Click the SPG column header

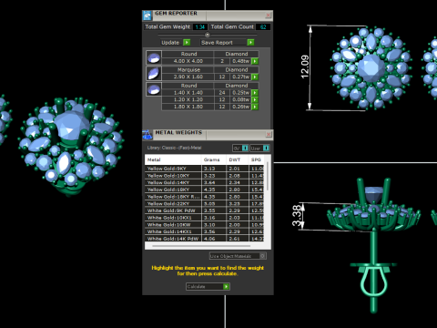[256, 159]
